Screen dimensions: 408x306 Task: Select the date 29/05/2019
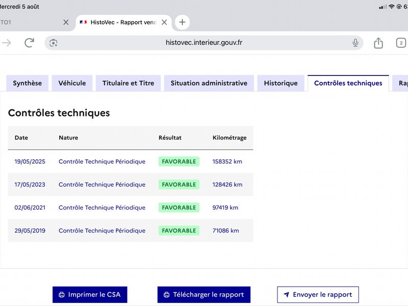point(30,231)
